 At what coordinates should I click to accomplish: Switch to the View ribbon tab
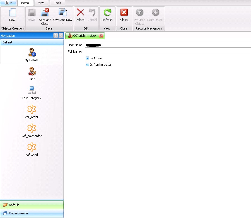41,3
